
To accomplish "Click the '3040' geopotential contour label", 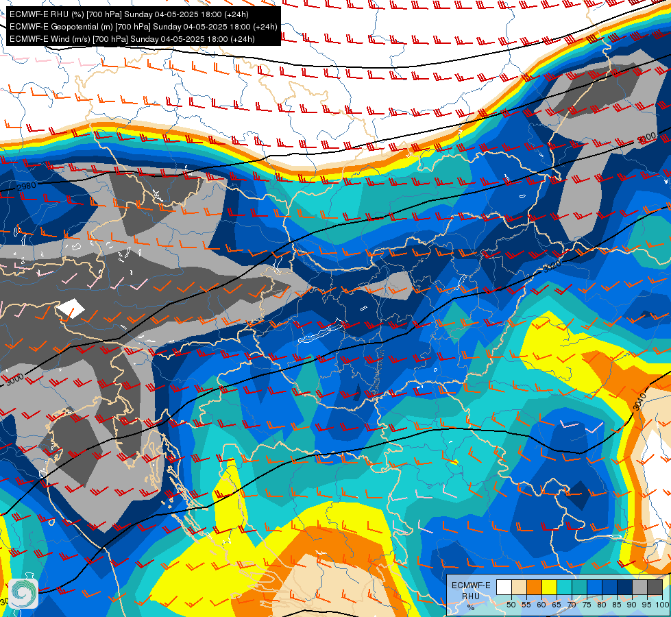I will click(639, 402).
